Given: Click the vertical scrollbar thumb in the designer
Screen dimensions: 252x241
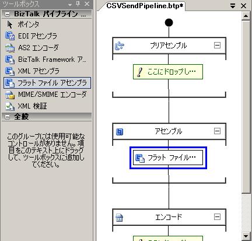Looking at the screenshot, I should [246, 107].
